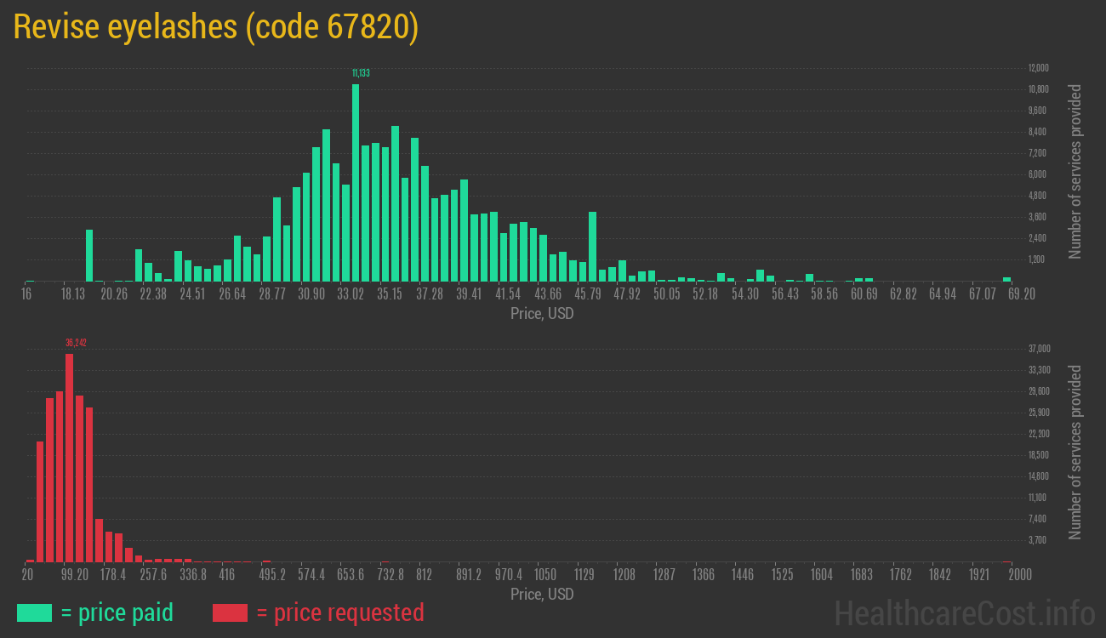
Task: Click the tall green bar right of 45.79
Action: 592,247
